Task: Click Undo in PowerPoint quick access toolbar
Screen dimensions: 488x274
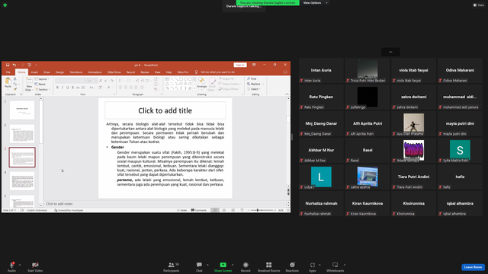Action: [x=14, y=65]
